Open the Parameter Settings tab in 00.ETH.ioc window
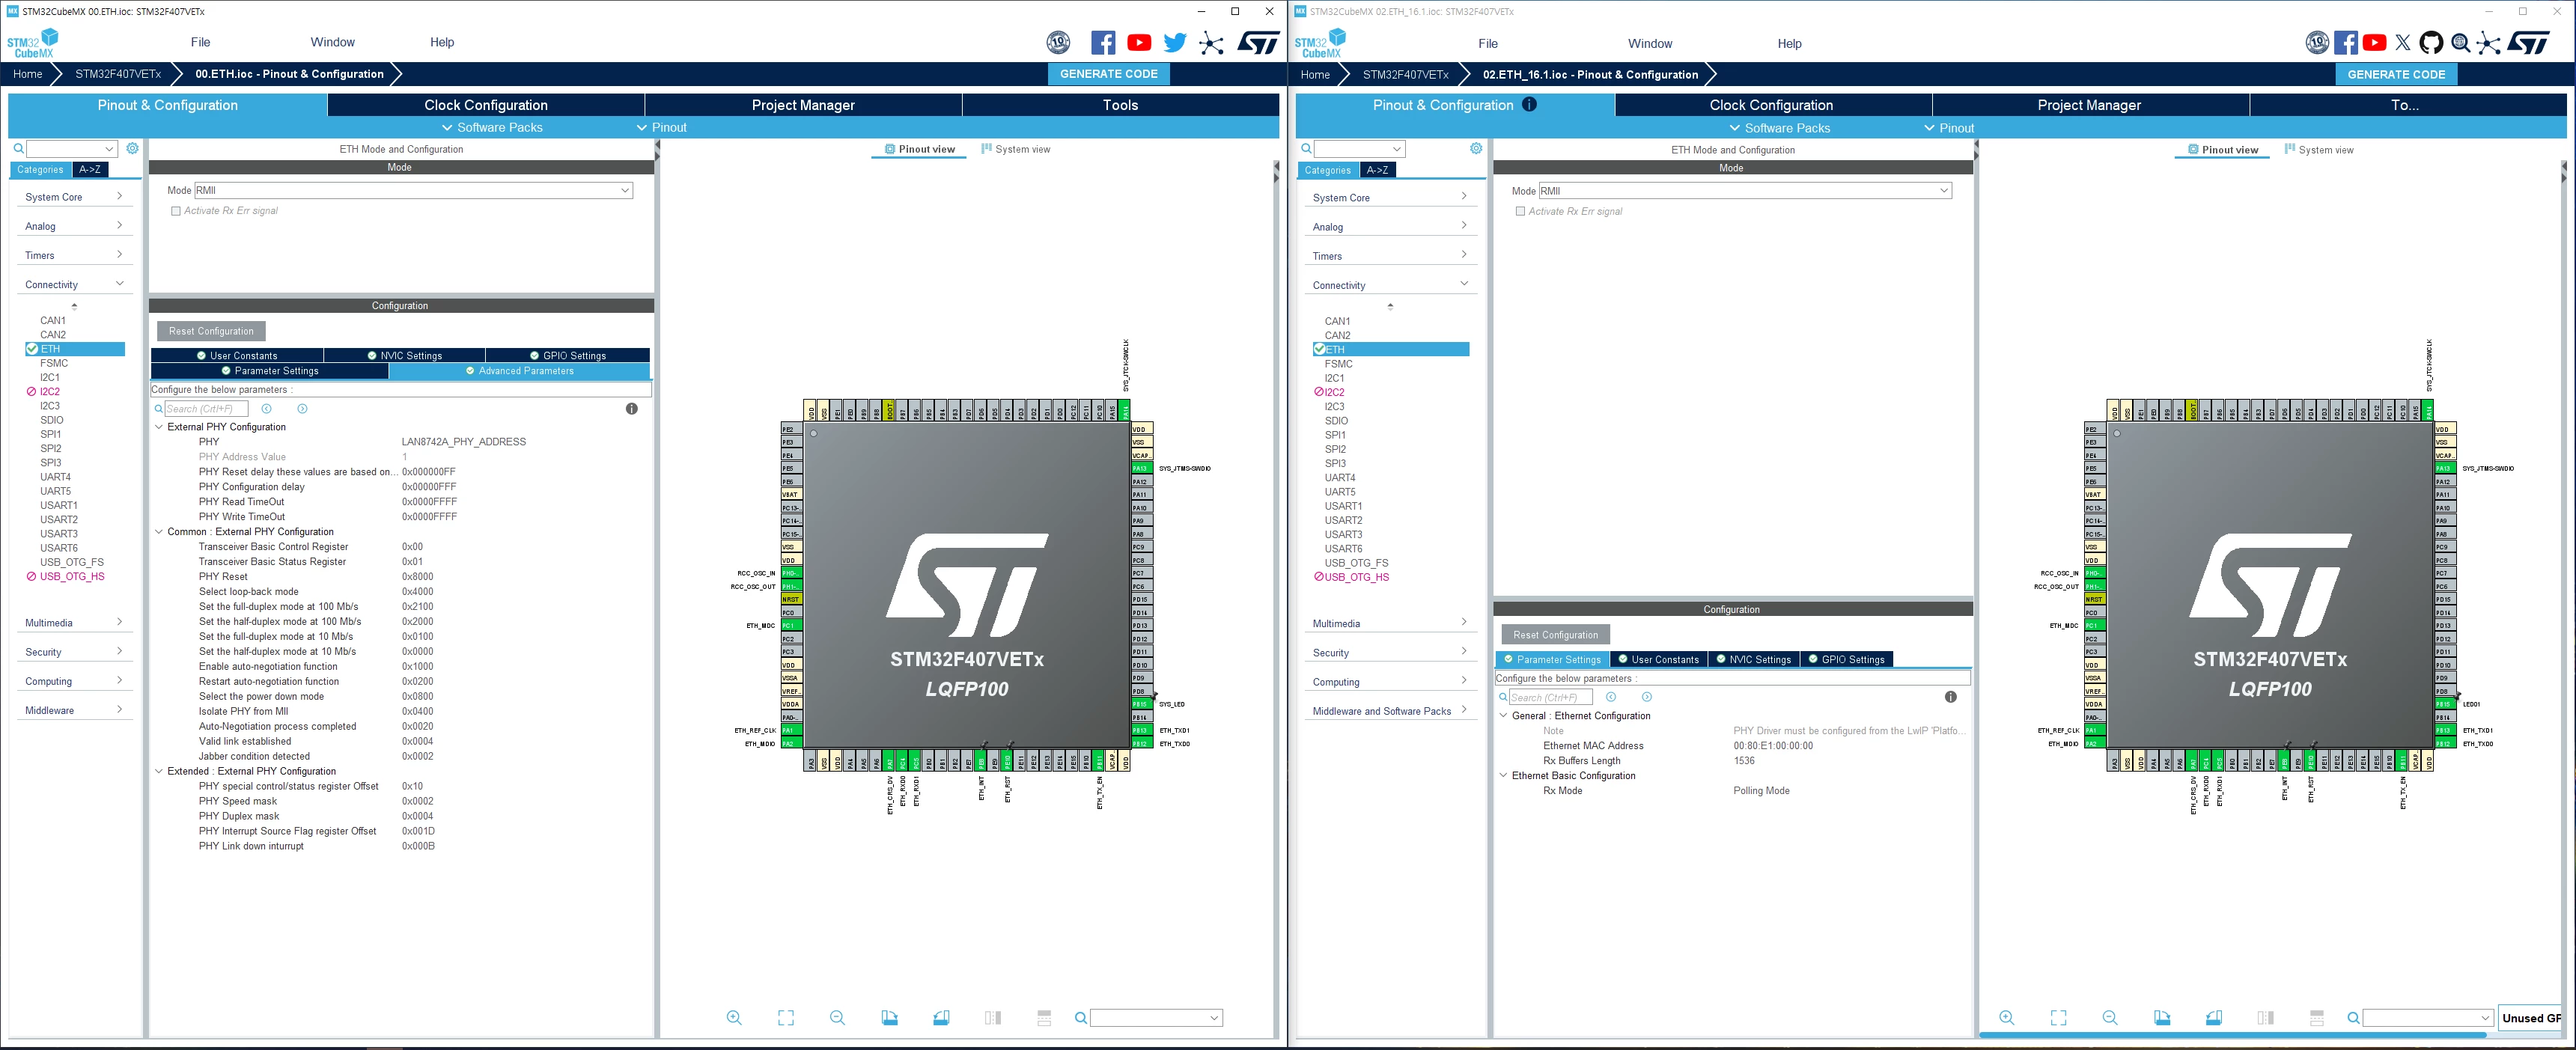The width and height of the screenshot is (2576, 1050). (x=269, y=371)
